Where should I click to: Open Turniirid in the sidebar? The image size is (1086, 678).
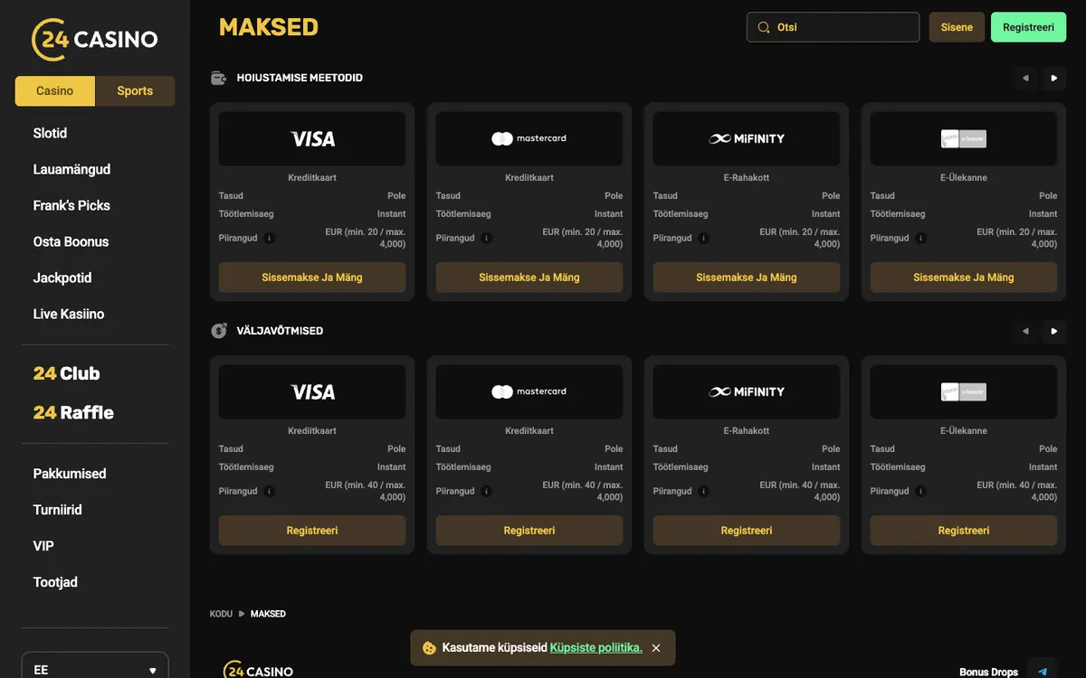[58, 510]
